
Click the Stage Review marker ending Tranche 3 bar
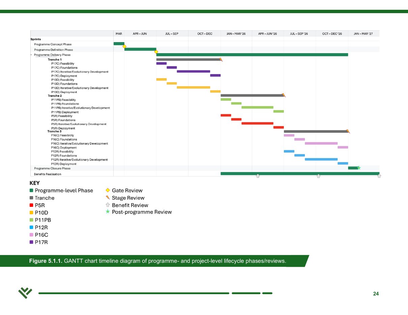(x=348, y=131)
